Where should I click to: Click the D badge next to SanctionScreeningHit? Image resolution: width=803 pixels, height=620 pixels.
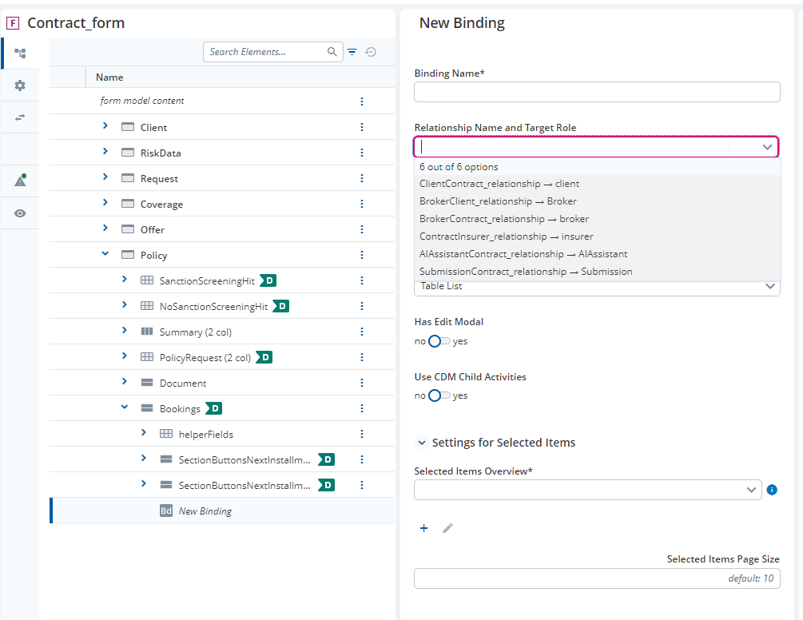click(268, 280)
